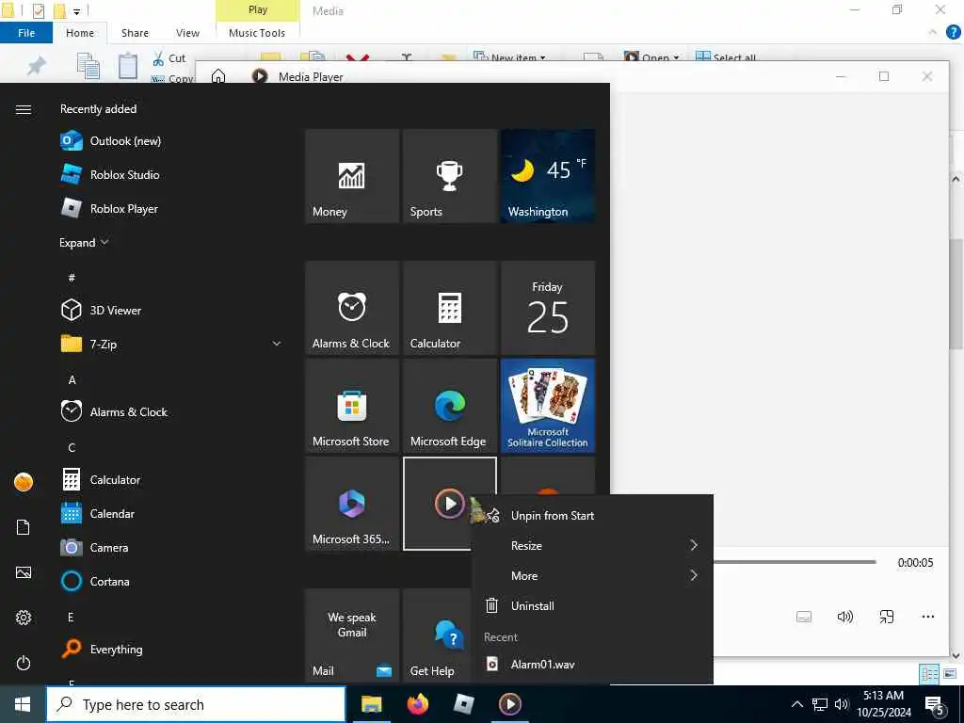Click the search box on the taskbar
This screenshot has height=723, width=964.
[196, 704]
